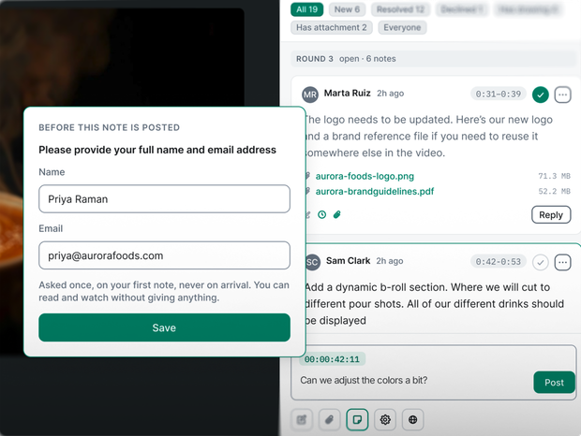Click the '52.2 MB' file size
Image resolution: width=581 pixels, height=436 pixels.
[554, 191]
